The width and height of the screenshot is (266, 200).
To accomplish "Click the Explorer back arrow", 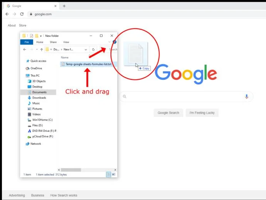I will pos(25,50).
